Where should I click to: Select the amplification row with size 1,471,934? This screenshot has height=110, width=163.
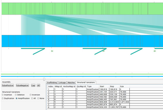click(x=88, y=102)
